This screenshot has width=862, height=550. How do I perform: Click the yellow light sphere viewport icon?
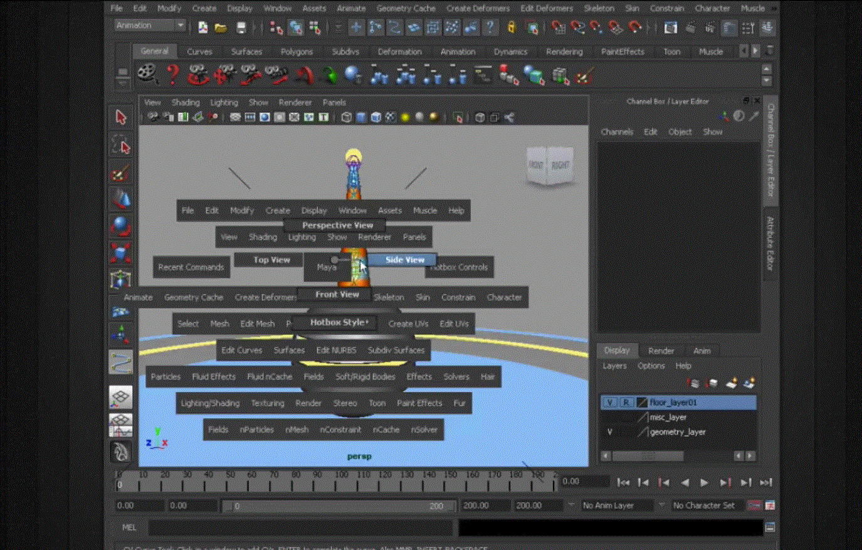[x=405, y=117]
